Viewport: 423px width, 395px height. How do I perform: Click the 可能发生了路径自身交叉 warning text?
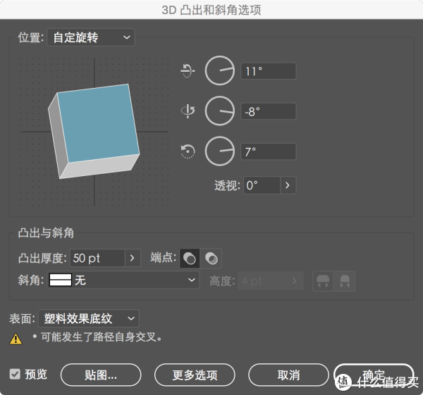[102, 337]
